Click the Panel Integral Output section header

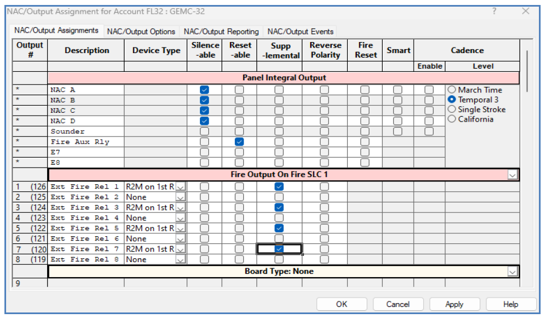pos(284,78)
